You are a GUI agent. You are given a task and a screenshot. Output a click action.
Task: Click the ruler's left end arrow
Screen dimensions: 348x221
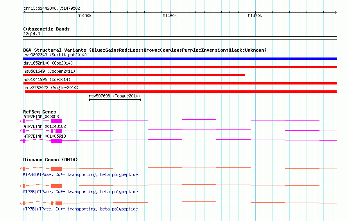pos(24,12)
